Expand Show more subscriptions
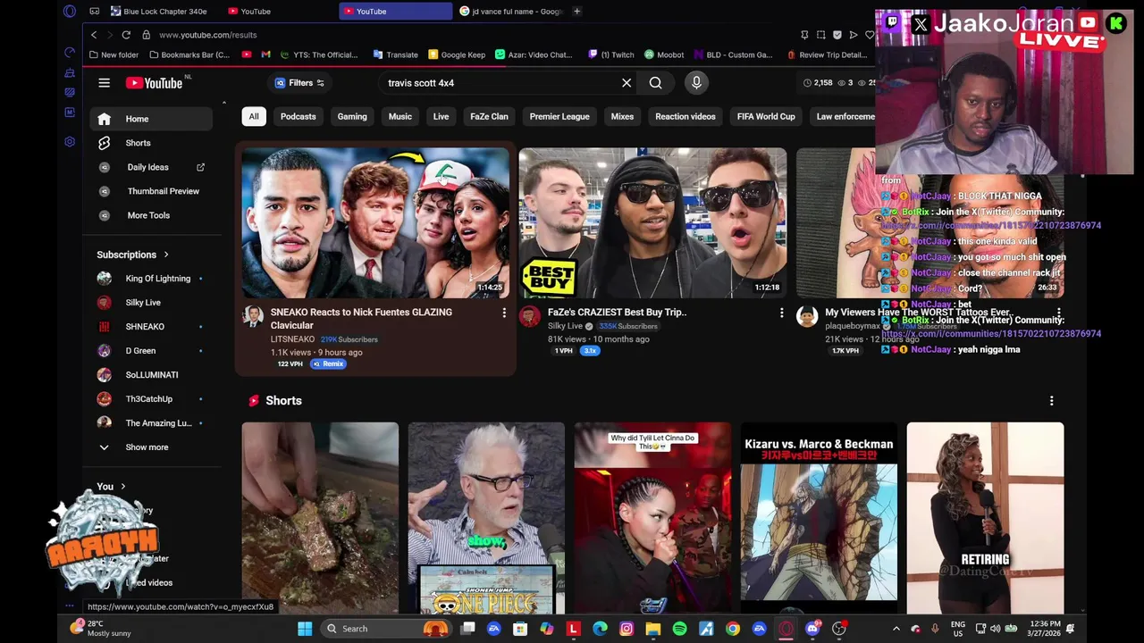 point(151,447)
